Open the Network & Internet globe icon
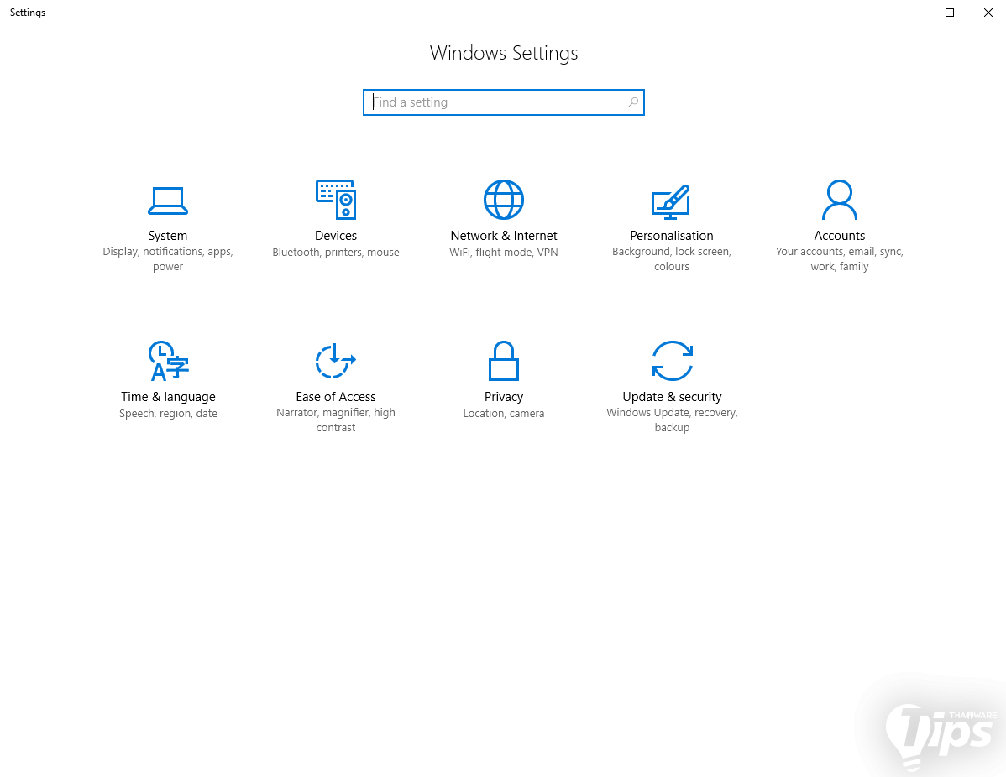This screenshot has height=777, width=1006. point(504,200)
